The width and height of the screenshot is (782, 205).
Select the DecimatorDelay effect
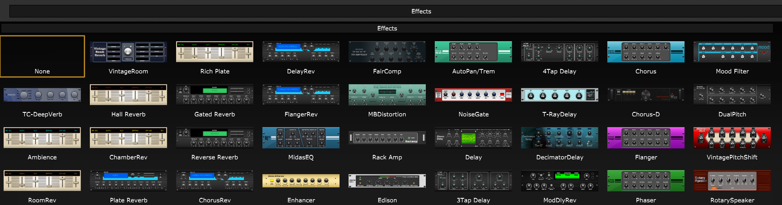(x=560, y=142)
